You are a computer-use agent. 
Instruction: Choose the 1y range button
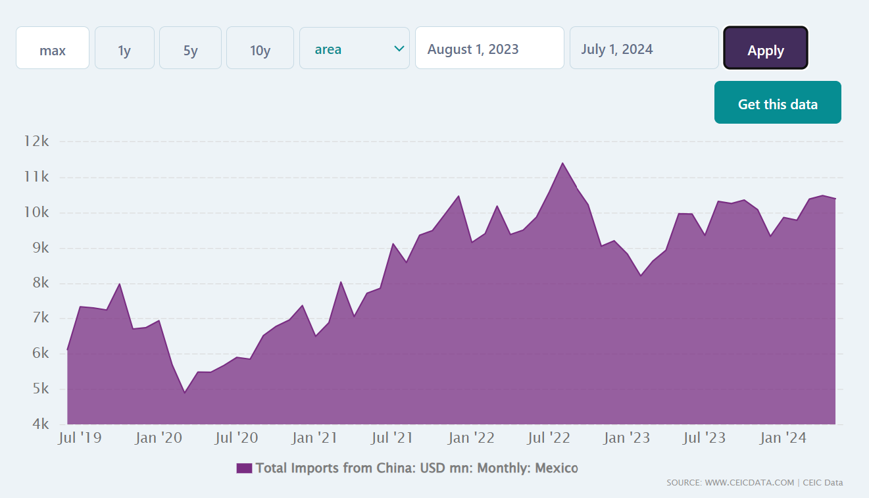(124, 47)
